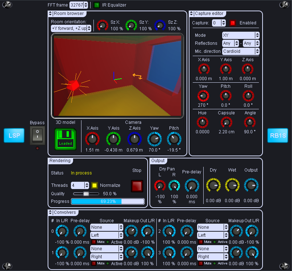Click the Threads value field showing 4

(x=78, y=185)
